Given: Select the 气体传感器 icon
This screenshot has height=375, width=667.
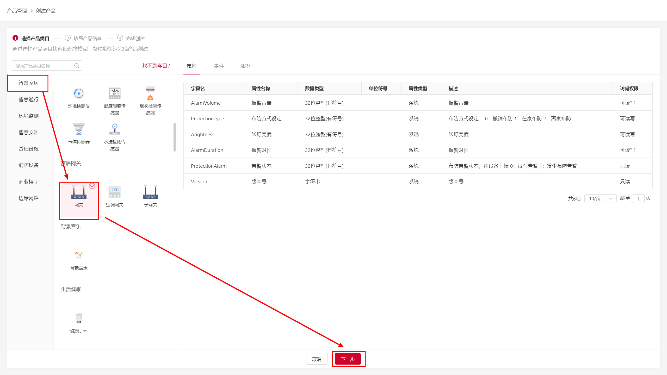Looking at the screenshot, I should (79, 129).
